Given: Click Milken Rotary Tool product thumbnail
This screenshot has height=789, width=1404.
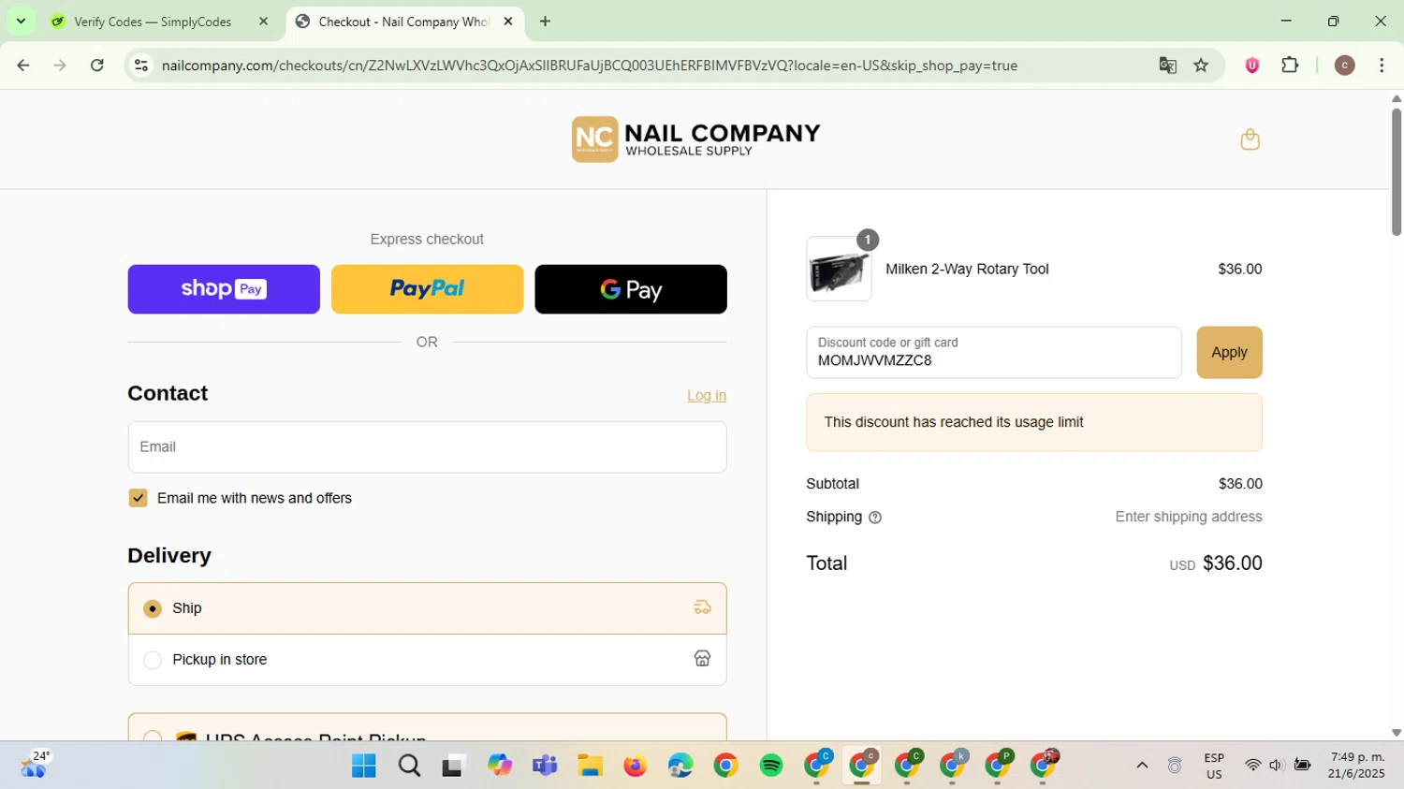Looking at the screenshot, I should click(x=839, y=269).
